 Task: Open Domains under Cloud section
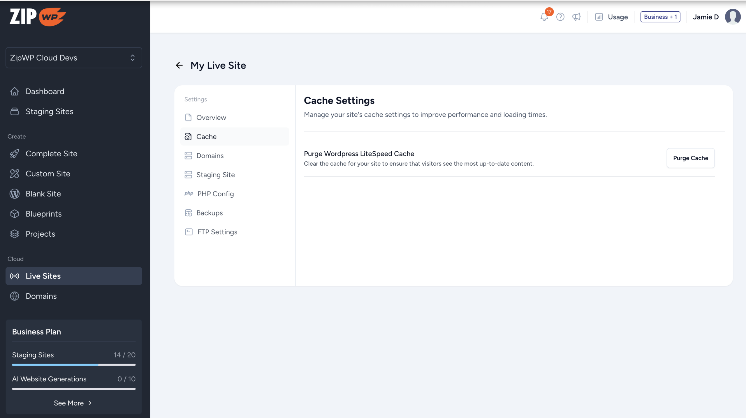41,296
